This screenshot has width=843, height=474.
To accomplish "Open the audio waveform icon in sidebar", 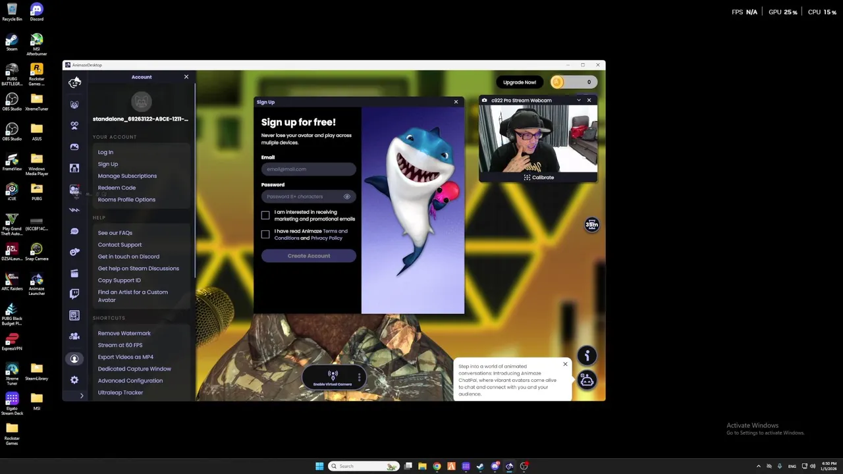I will coord(74,210).
